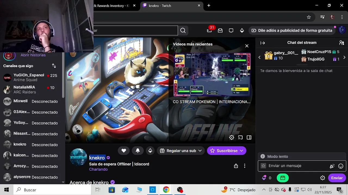Open Chrome three-dot menu
Image resolution: width=348 pixels, height=195 pixels.
point(342,17)
